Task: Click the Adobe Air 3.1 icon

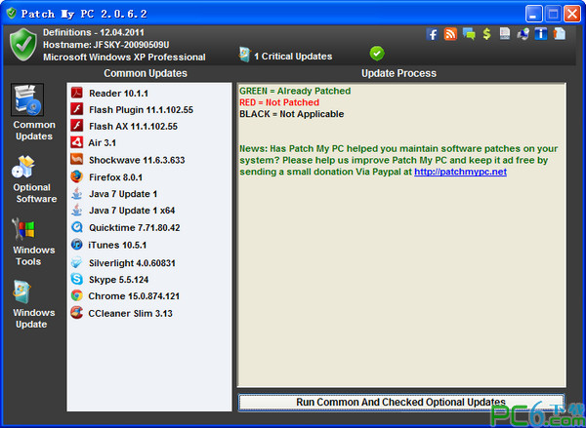Action: tap(76, 142)
